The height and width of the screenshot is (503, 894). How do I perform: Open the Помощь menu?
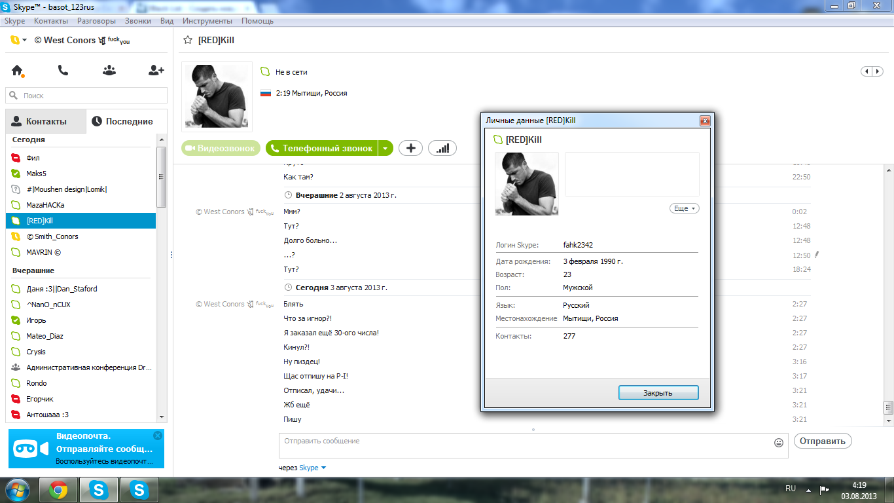(x=257, y=21)
